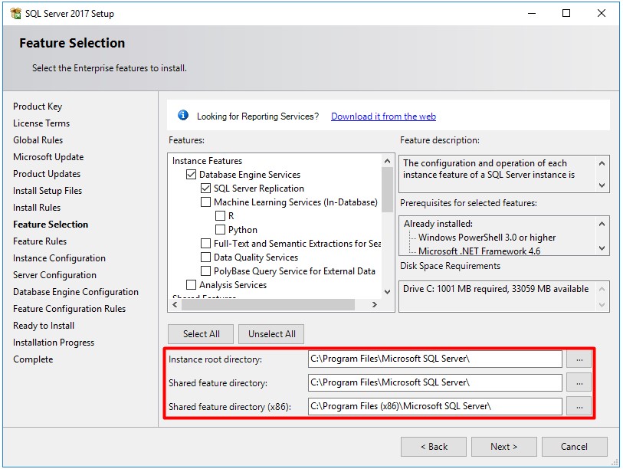Open the Shared feature directory browse dialog
Viewport: 623px width, 469px height.
(579, 382)
